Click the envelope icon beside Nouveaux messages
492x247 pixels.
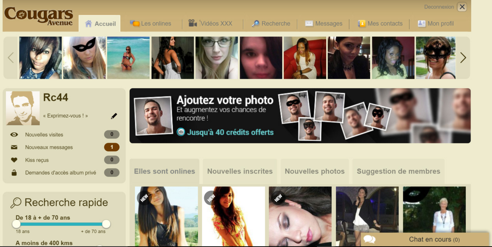click(x=14, y=147)
